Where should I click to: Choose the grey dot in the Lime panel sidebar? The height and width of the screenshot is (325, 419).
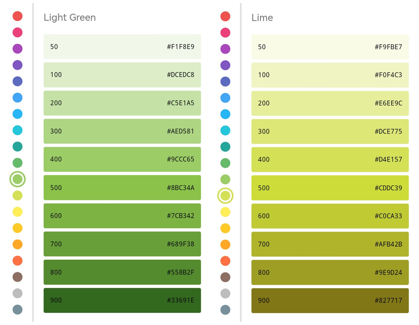225,293
